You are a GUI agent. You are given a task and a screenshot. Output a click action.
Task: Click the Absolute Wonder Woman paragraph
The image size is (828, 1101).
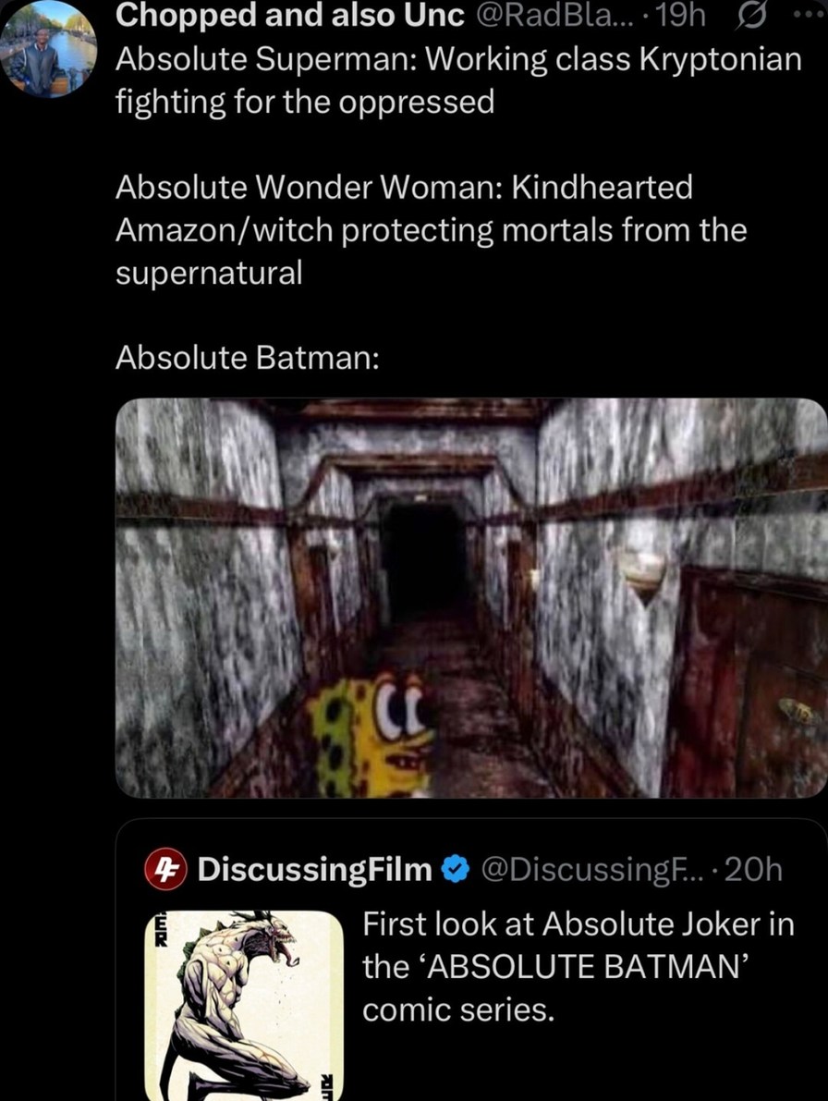click(x=431, y=229)
